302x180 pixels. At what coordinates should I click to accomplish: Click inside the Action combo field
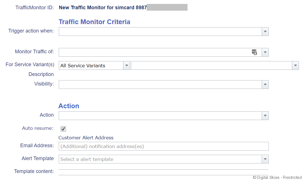pos(160,116)
